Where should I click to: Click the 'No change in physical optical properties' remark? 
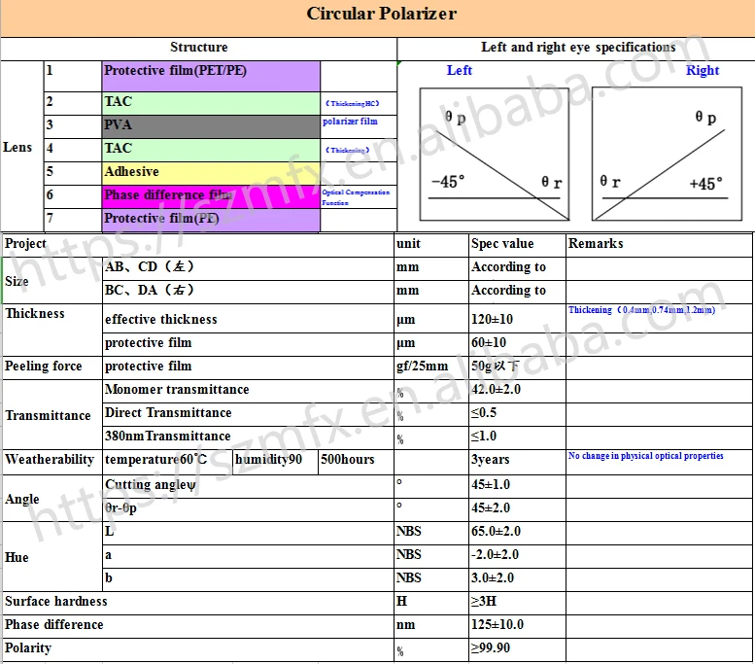point(645,456)
